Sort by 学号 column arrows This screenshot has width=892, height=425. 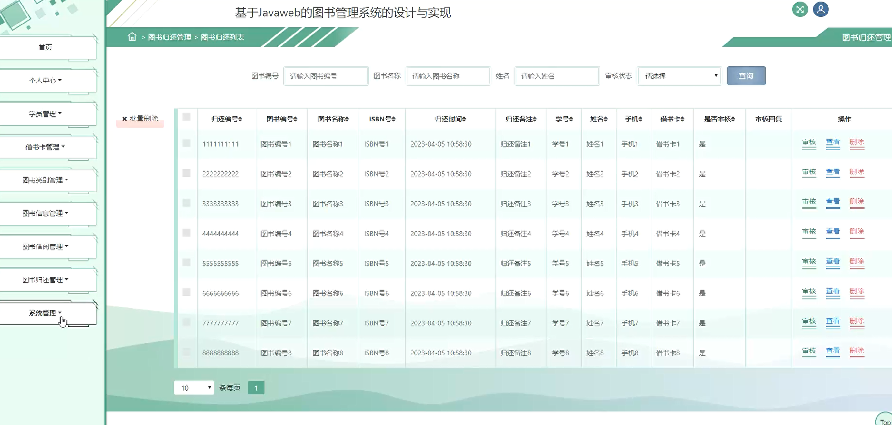point(571,119)
